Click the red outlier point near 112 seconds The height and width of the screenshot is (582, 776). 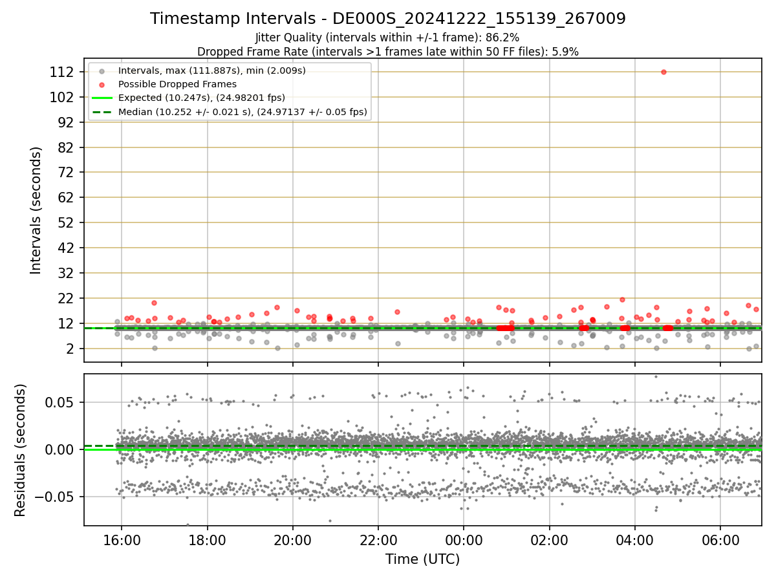[x=663, y=72]
